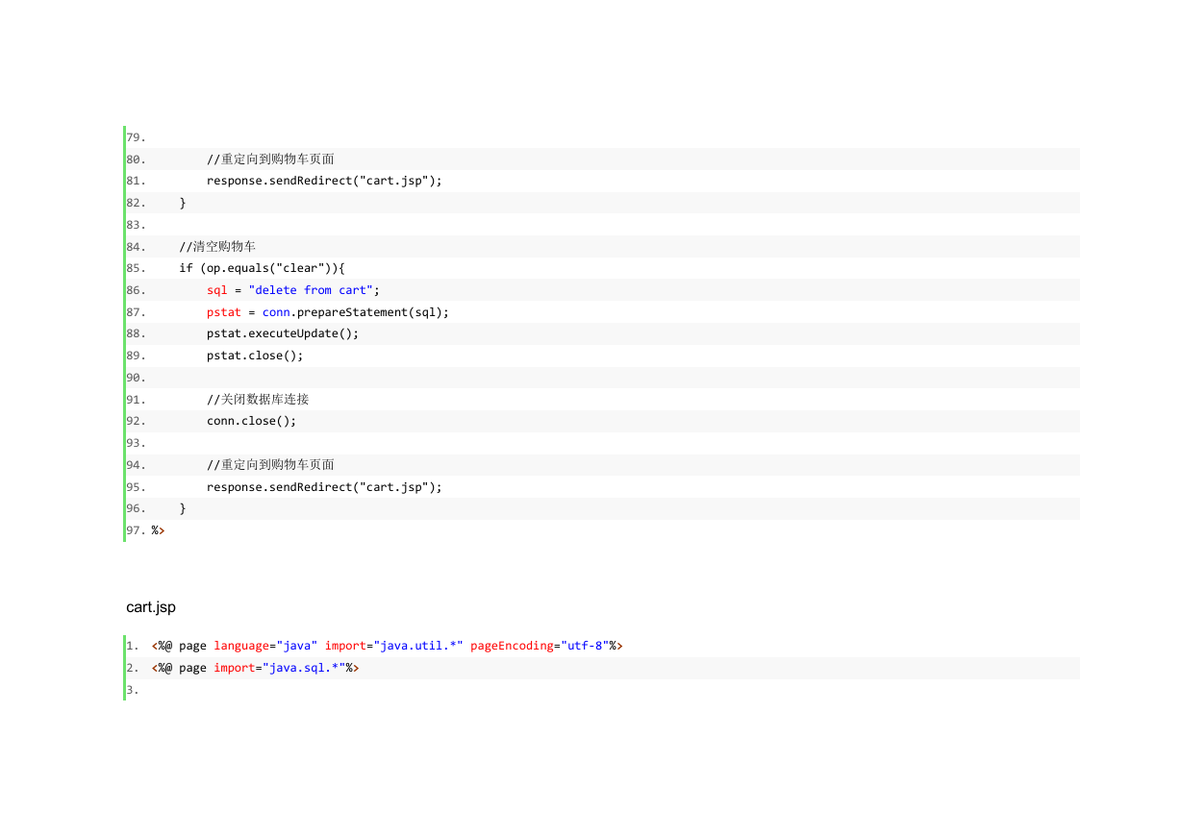Image resolution: width=1181 pixels, height=835 pixels.
Task: Select the close database comment on line 91
Action: pos(258,399)
